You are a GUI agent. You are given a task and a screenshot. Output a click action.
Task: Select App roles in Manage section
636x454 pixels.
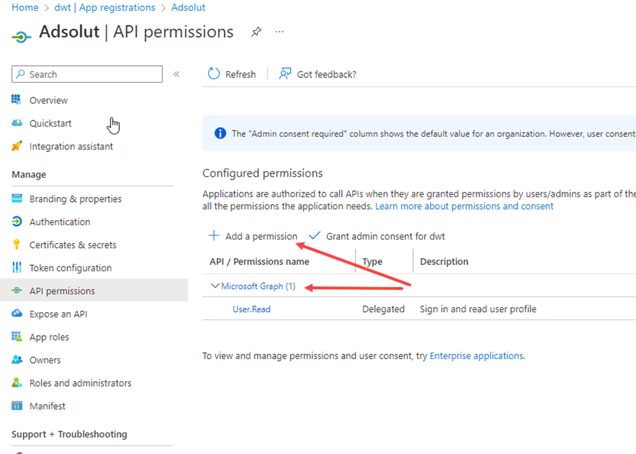click(49, 337)
